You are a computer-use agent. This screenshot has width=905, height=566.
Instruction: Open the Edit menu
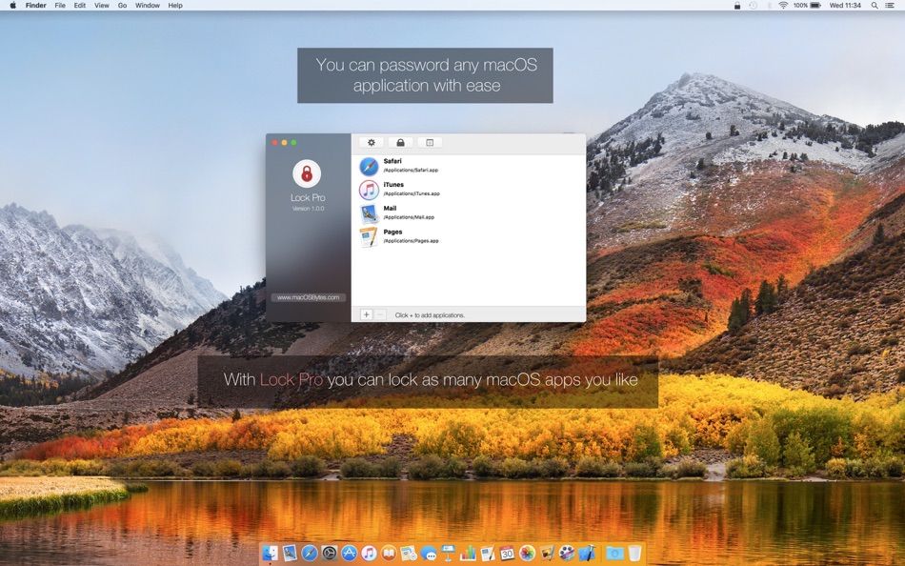pyautogui.click(x=80, y=5)
